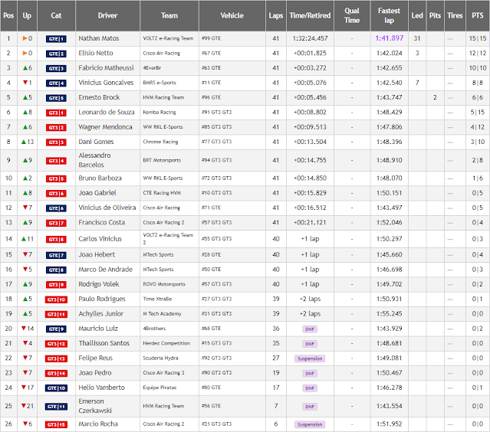This screenshot has height=432, width=490.
Task: Click the GT3|9 badge for Rodrigo Volek
Action: (56, 285)
